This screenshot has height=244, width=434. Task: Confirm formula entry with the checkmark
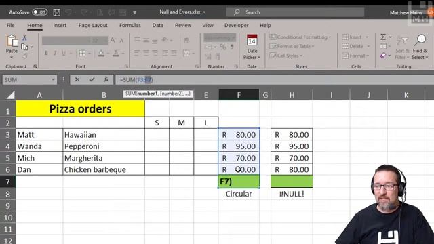tap(92, 80)
